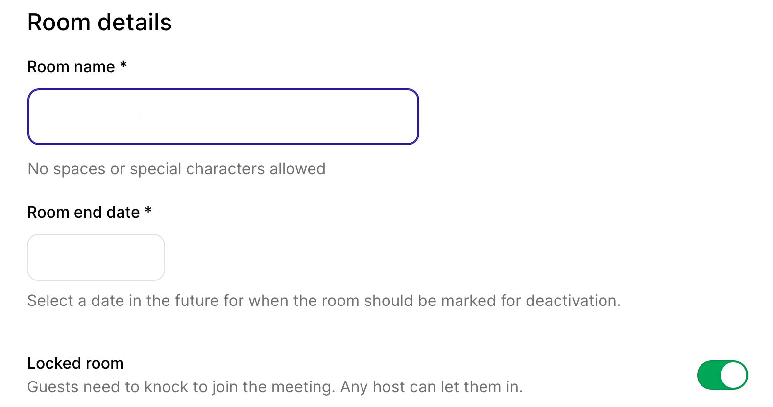773x407 pixels.
Task: Click the required asterisk beside Room end date
Action: click(148, 211)
